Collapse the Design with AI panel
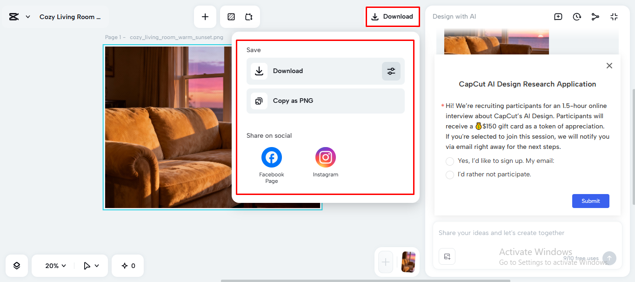This screenshot has width=635, height=282. [614, 17]
